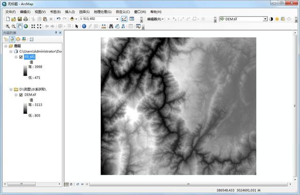
Task: Collapse the D:\ folder group in contents
Action: [10, 89]
